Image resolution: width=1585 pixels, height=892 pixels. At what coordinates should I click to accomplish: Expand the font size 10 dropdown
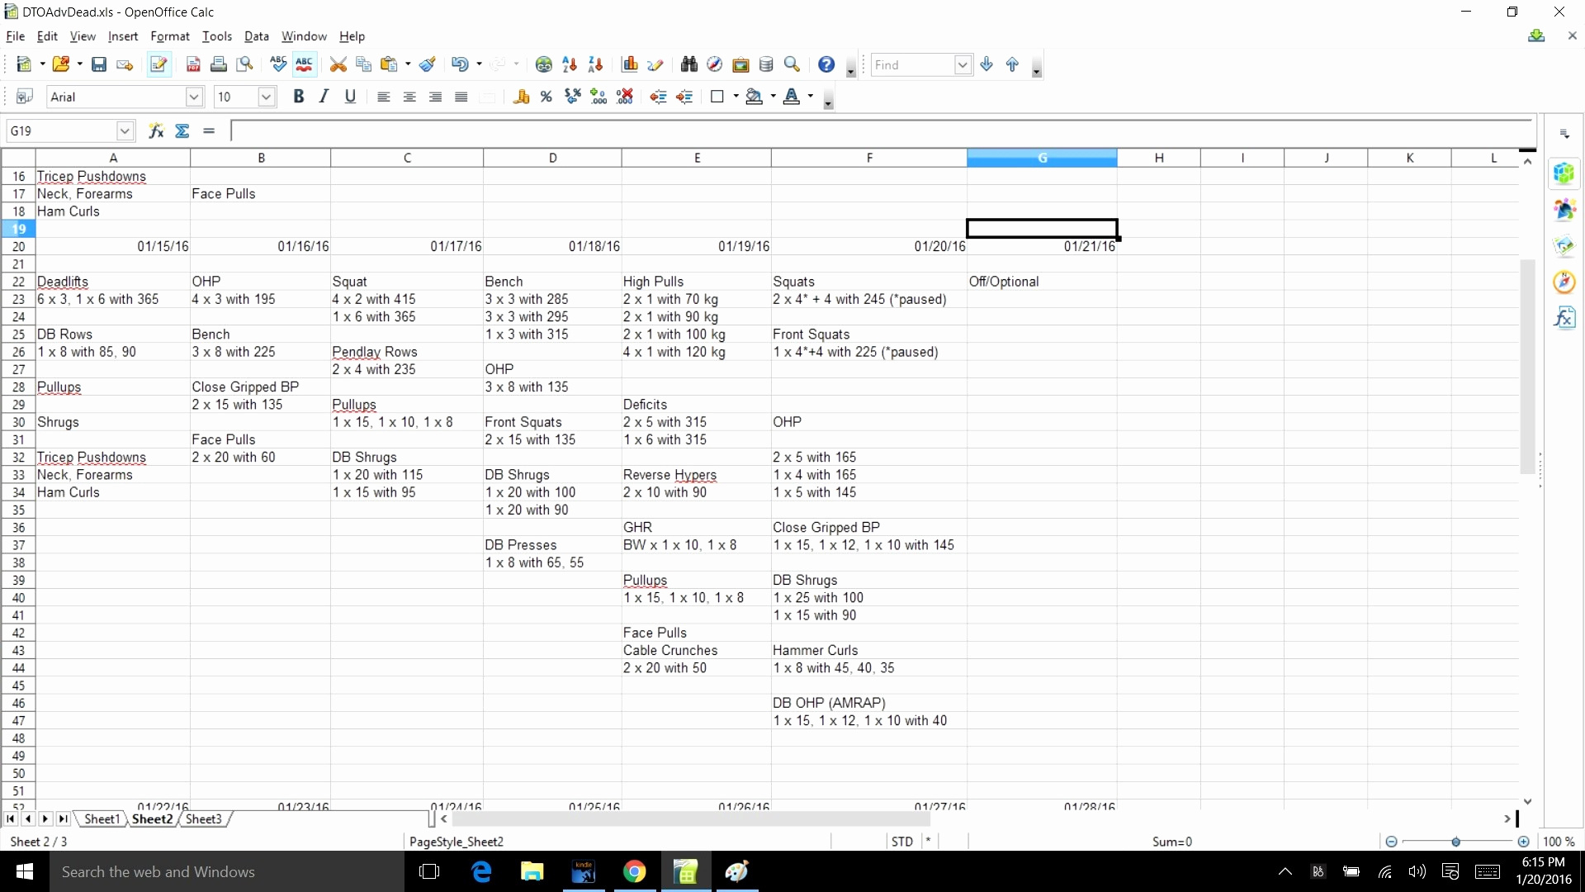pos(266,97)
